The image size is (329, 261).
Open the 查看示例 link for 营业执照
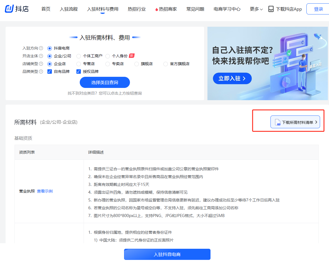[x=45, y=191]
